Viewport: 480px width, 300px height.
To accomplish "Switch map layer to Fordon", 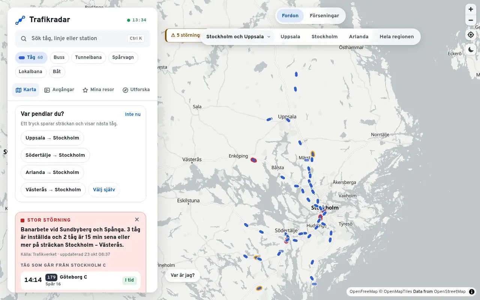I will tap(290, 16).
